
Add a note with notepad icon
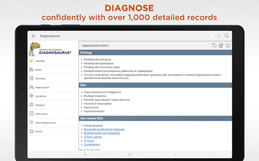coord(221,45)
